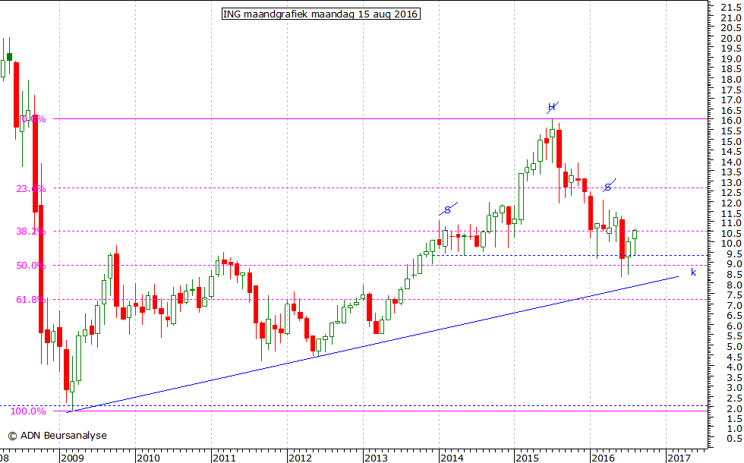Screen dimensions: 744x463
Task: Click the '16.0' price axis value
Action: click(731, 121)
